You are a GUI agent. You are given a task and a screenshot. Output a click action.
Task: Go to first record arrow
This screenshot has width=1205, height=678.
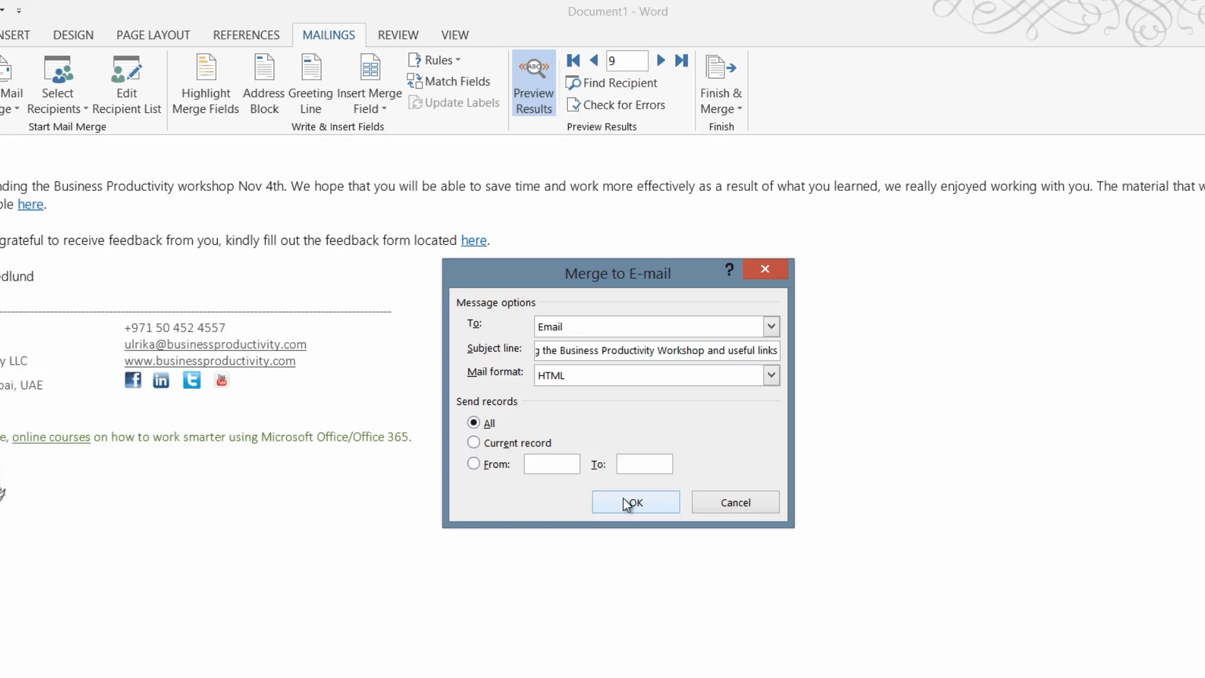pos(573,60)
